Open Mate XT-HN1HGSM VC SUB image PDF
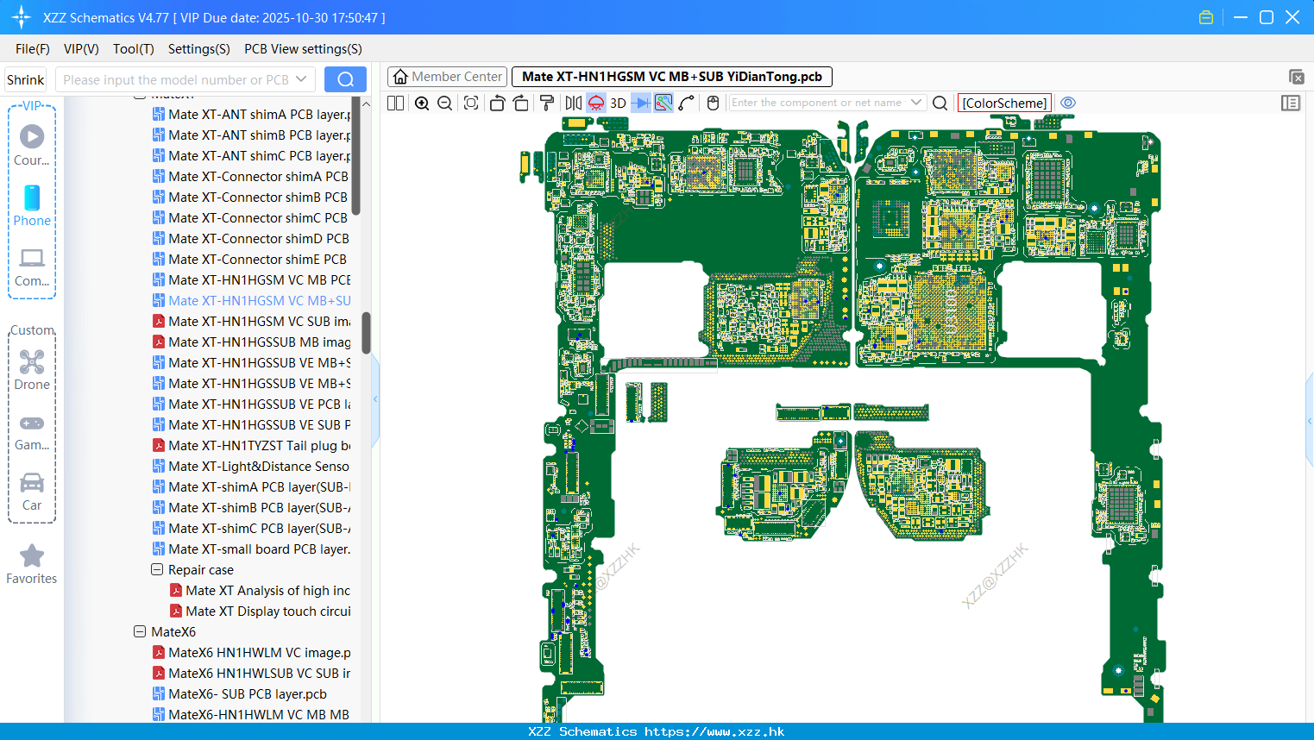 (x=251, y=321)
